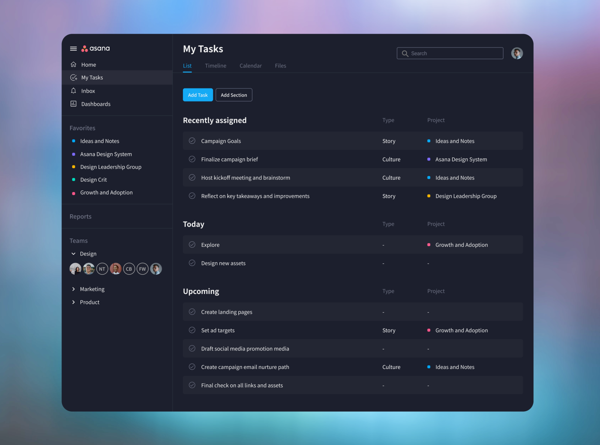Open the Home sidebar icon
Screen dimensions: 600x445
[x=73, y=64]
